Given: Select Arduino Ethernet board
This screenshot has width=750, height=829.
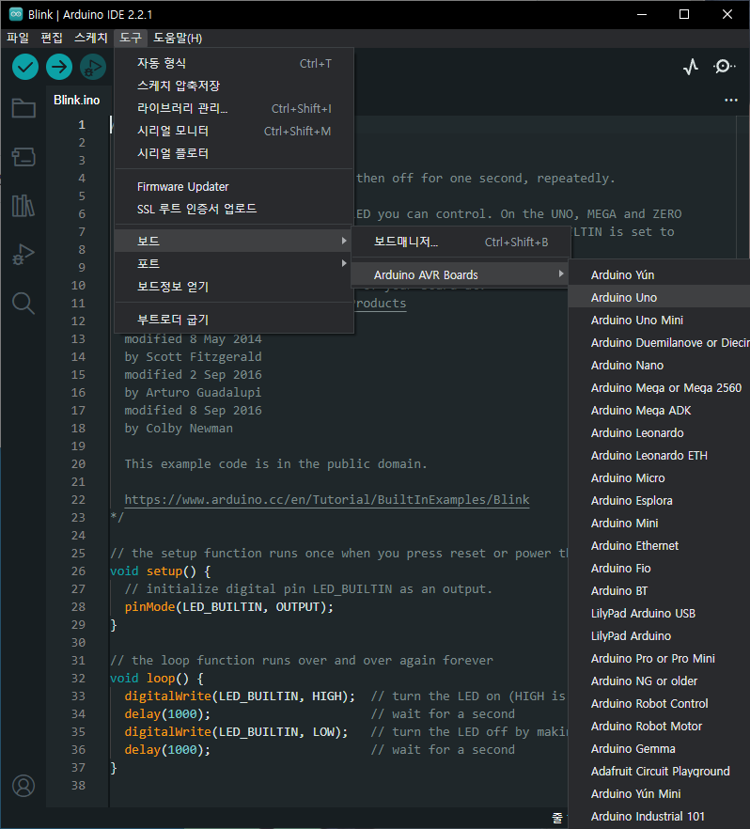Looking at the screenshot, I should (659, 545).
